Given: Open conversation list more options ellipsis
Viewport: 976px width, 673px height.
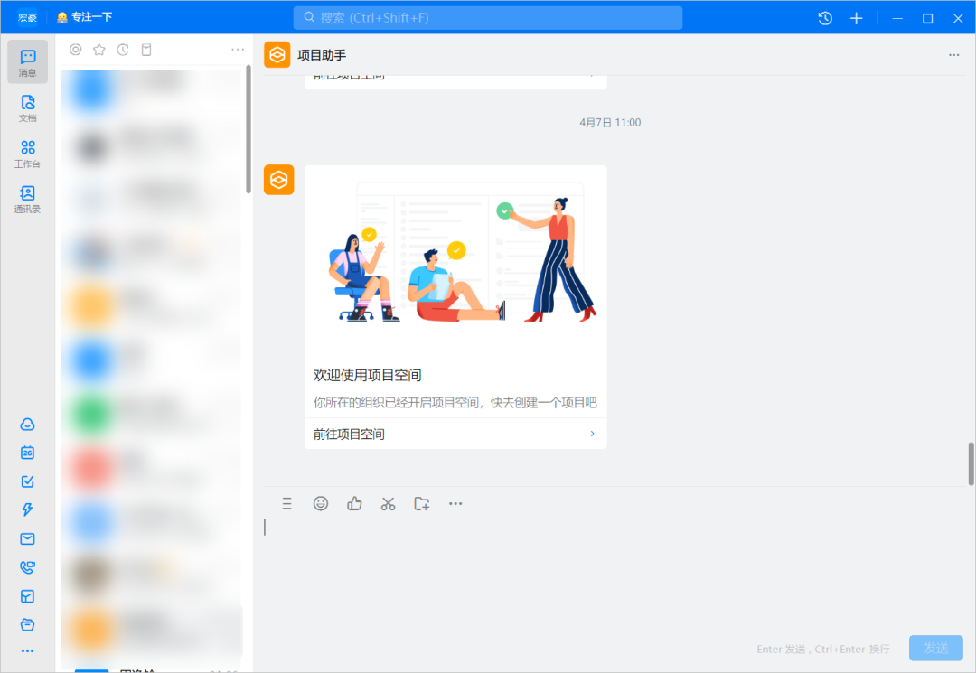Looking at the screenshot, I should [x=238, y=50].
